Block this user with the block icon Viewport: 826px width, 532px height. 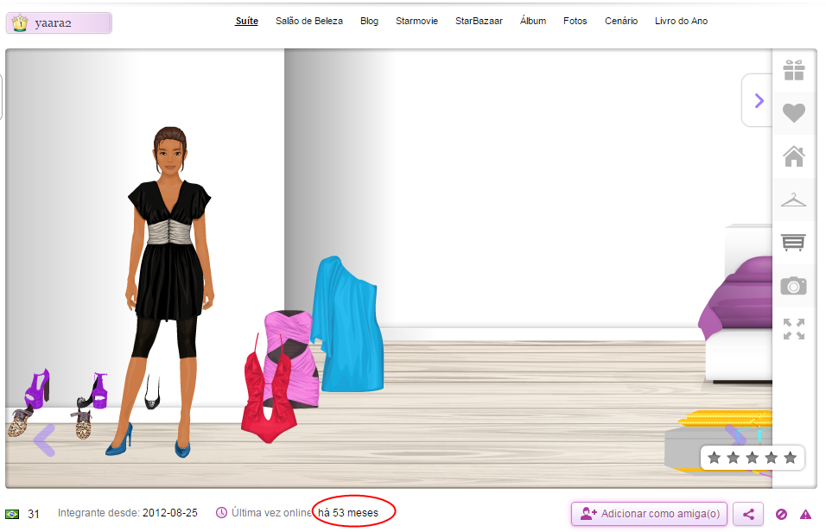(x=782, y=514)
